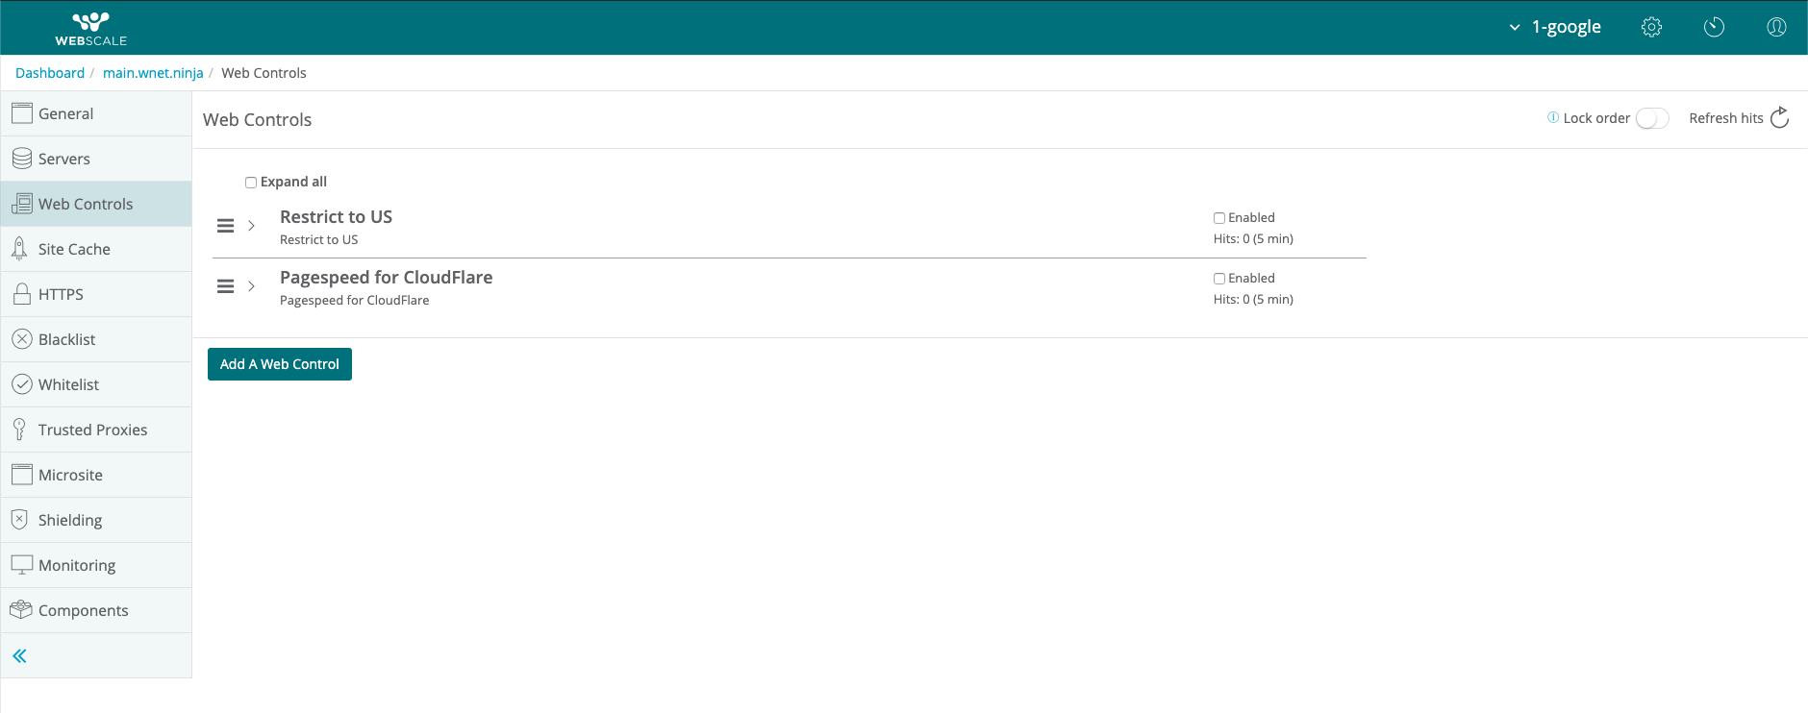Open the user profile icon

[x=1776, y=27]
